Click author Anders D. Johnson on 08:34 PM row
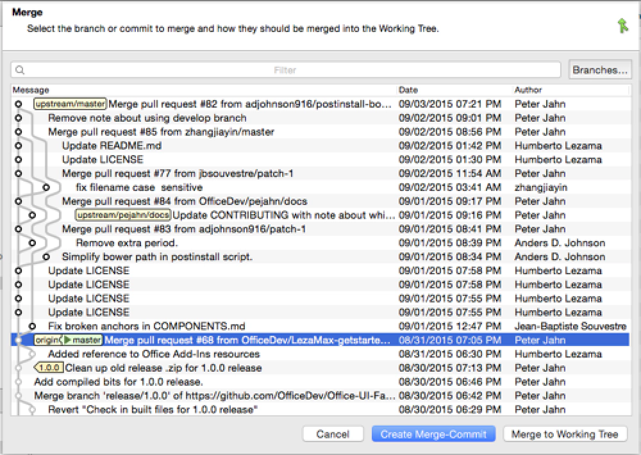 [x=560, y=257]
